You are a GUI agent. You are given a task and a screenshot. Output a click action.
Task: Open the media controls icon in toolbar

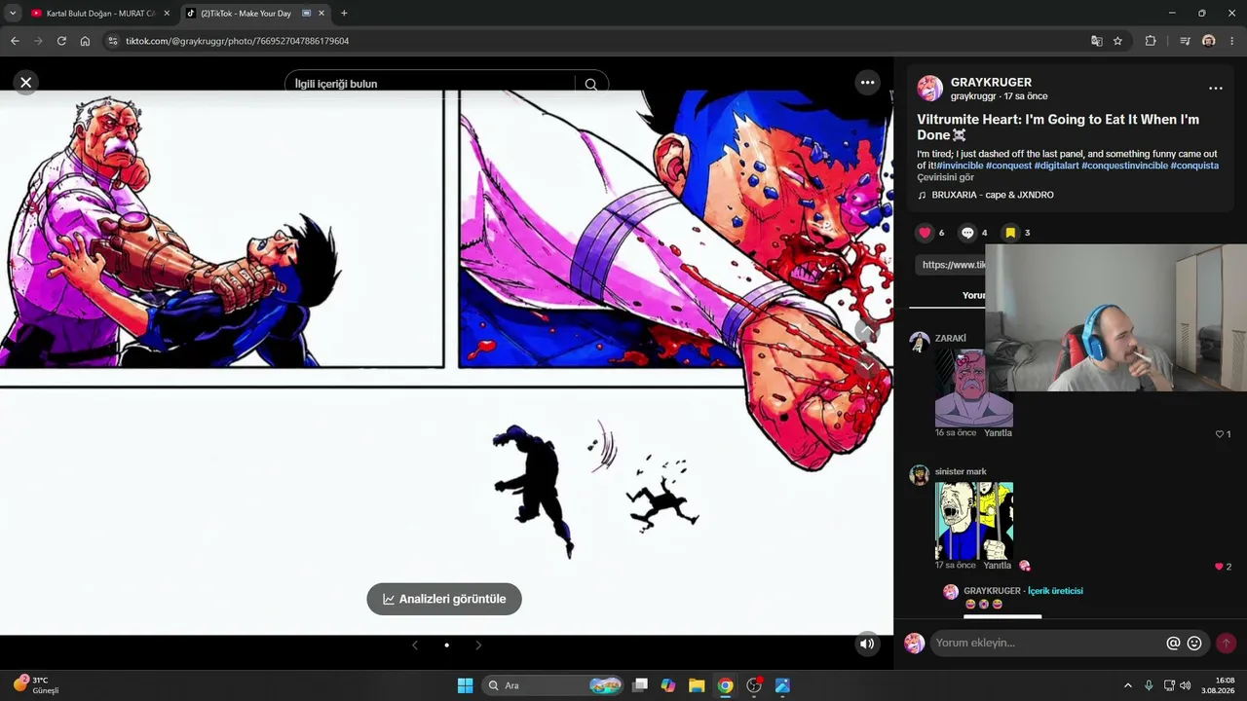pos(1185,41)
